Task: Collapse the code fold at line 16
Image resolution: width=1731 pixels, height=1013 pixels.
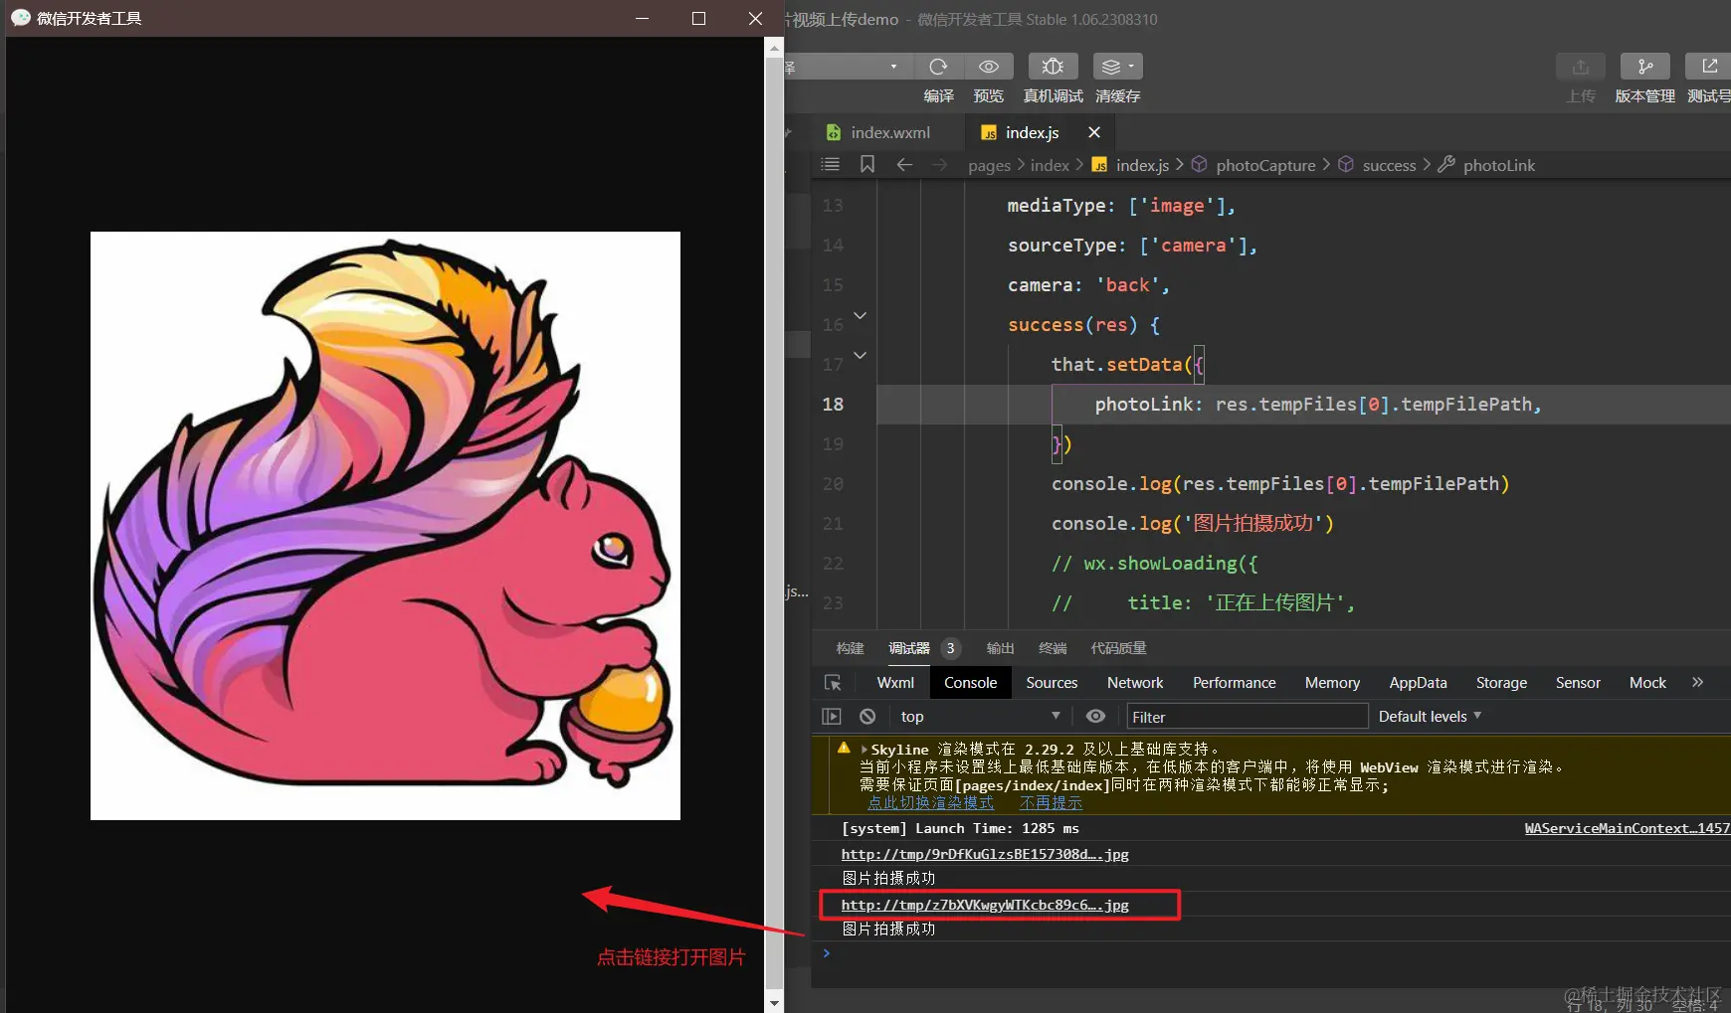Action: pyautogui.click(x=861, y=316)
